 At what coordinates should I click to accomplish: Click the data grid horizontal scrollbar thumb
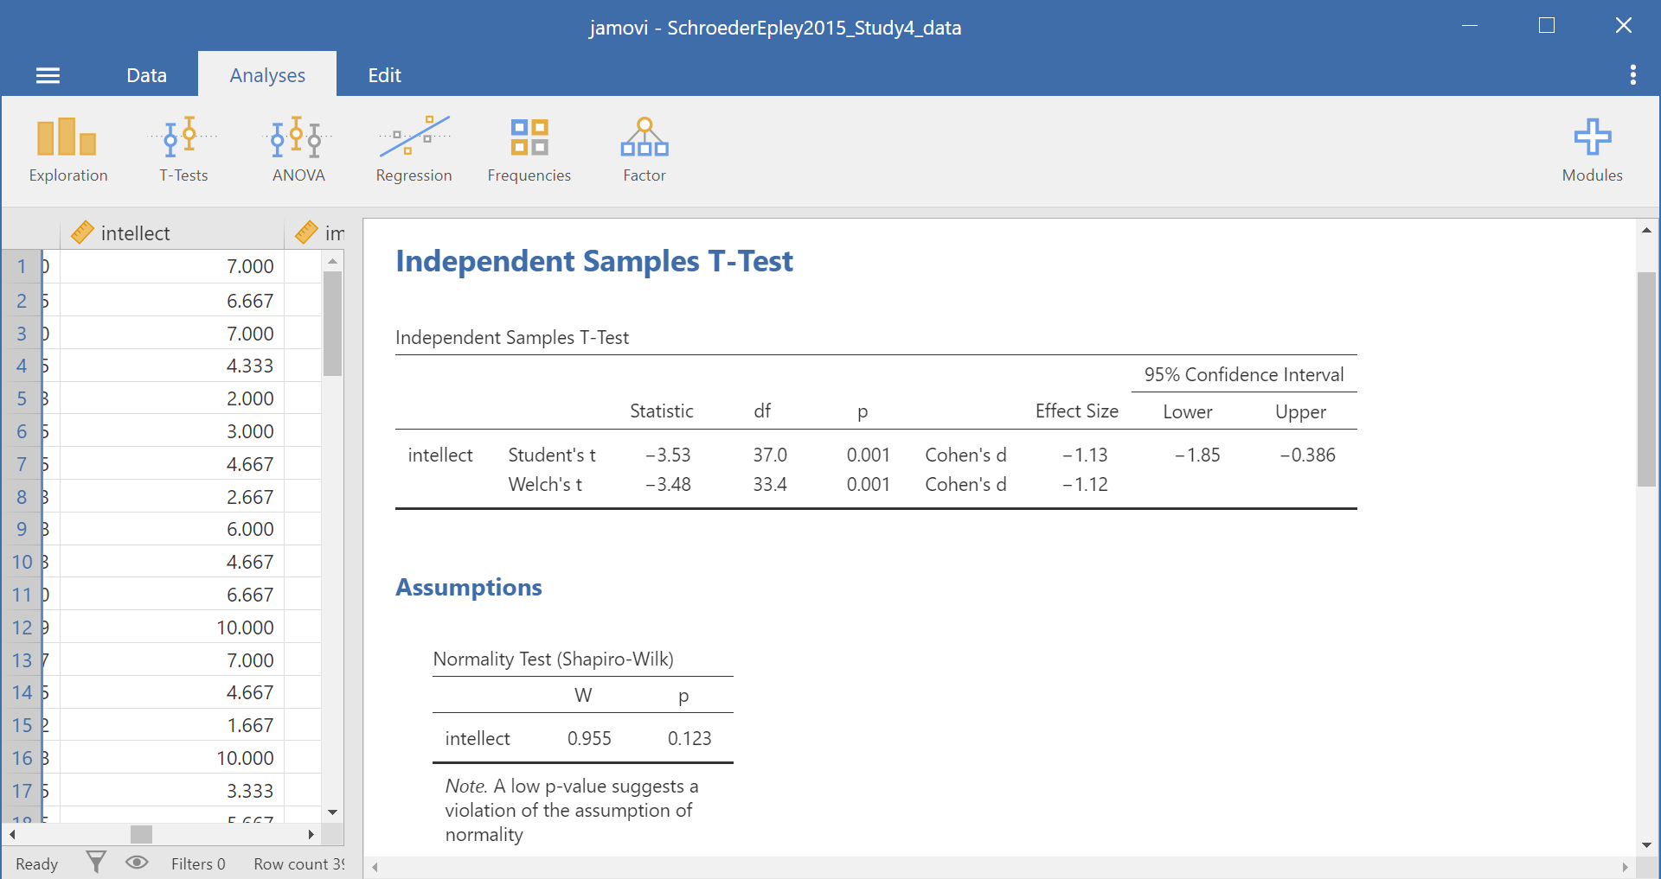click(x=141, y=834)
